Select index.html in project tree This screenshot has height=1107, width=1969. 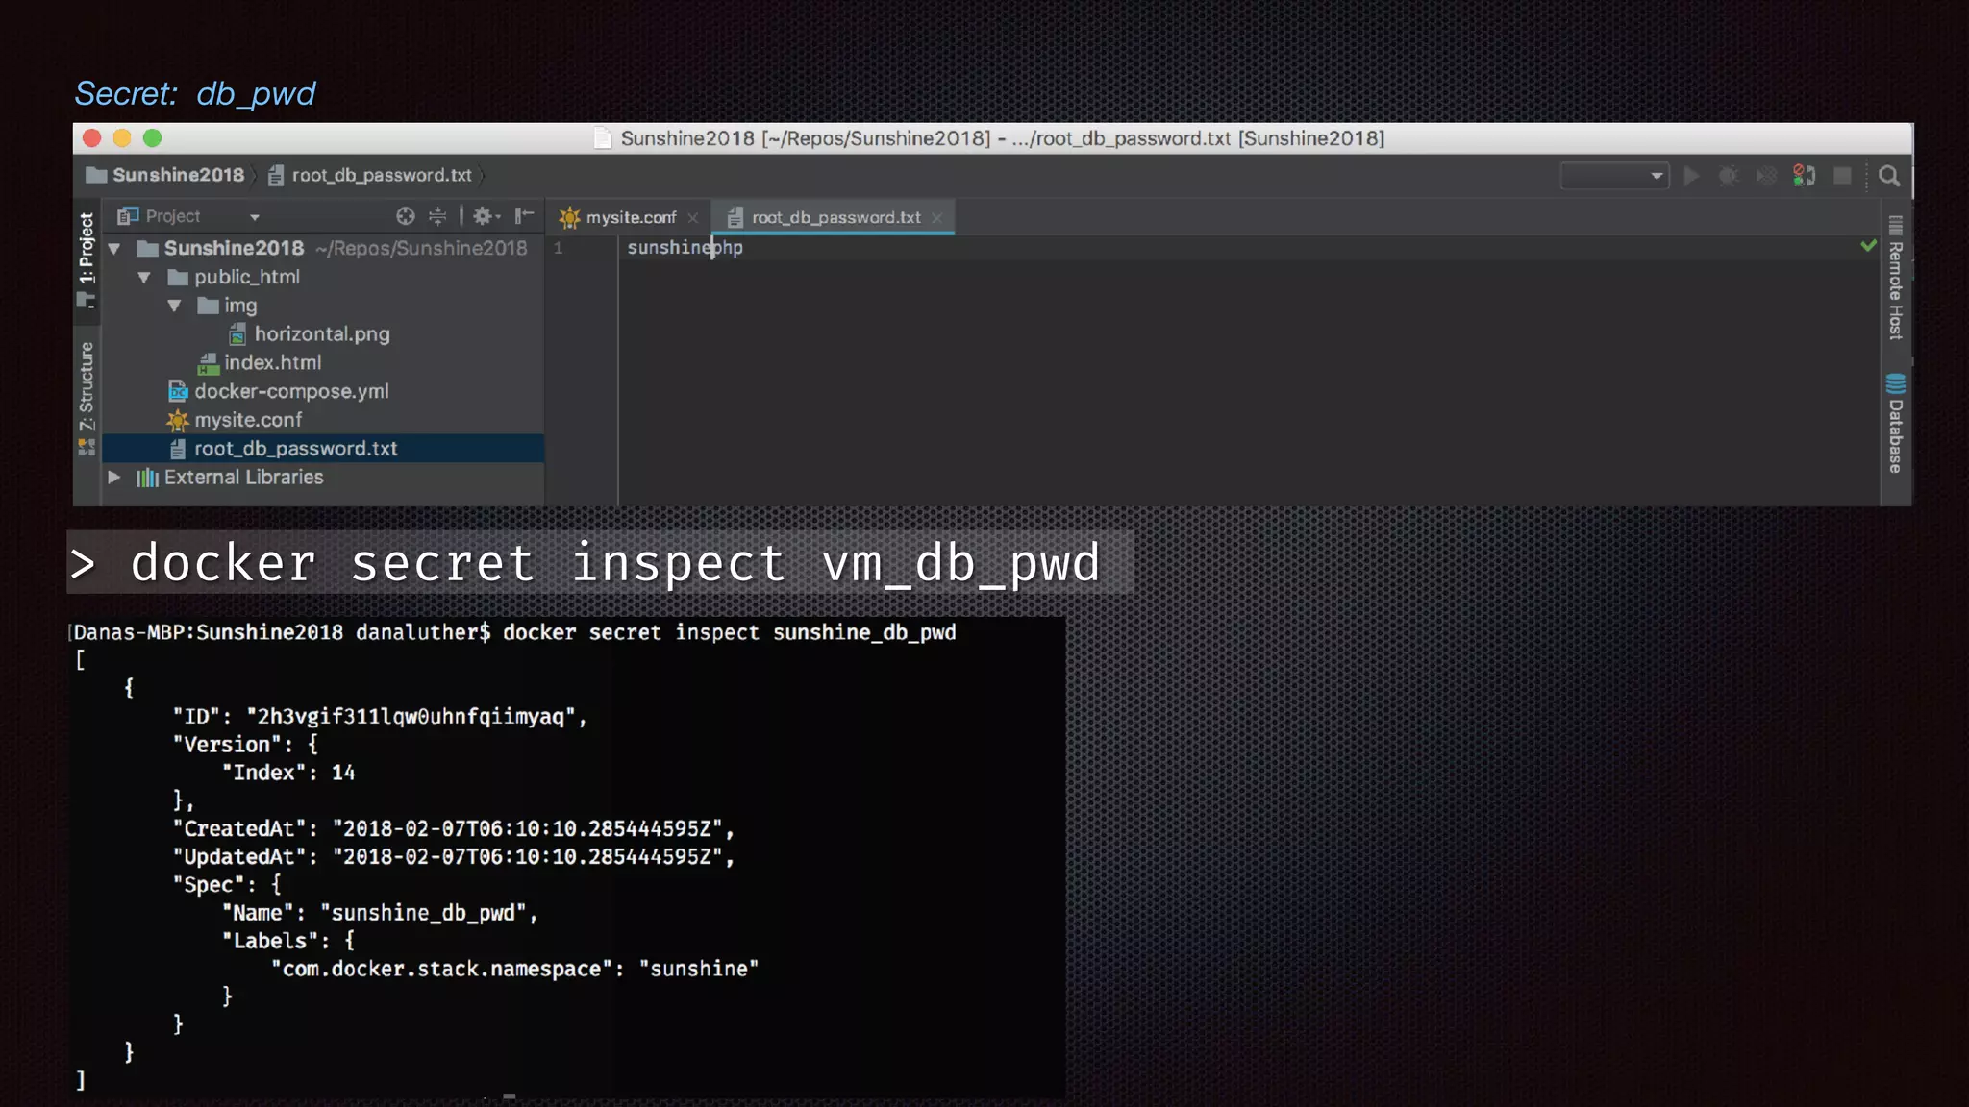coord(272,363)
